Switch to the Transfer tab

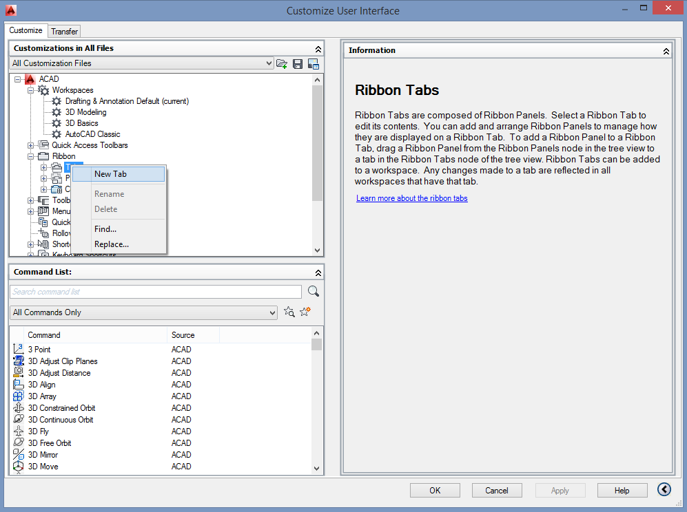(65, 31)
